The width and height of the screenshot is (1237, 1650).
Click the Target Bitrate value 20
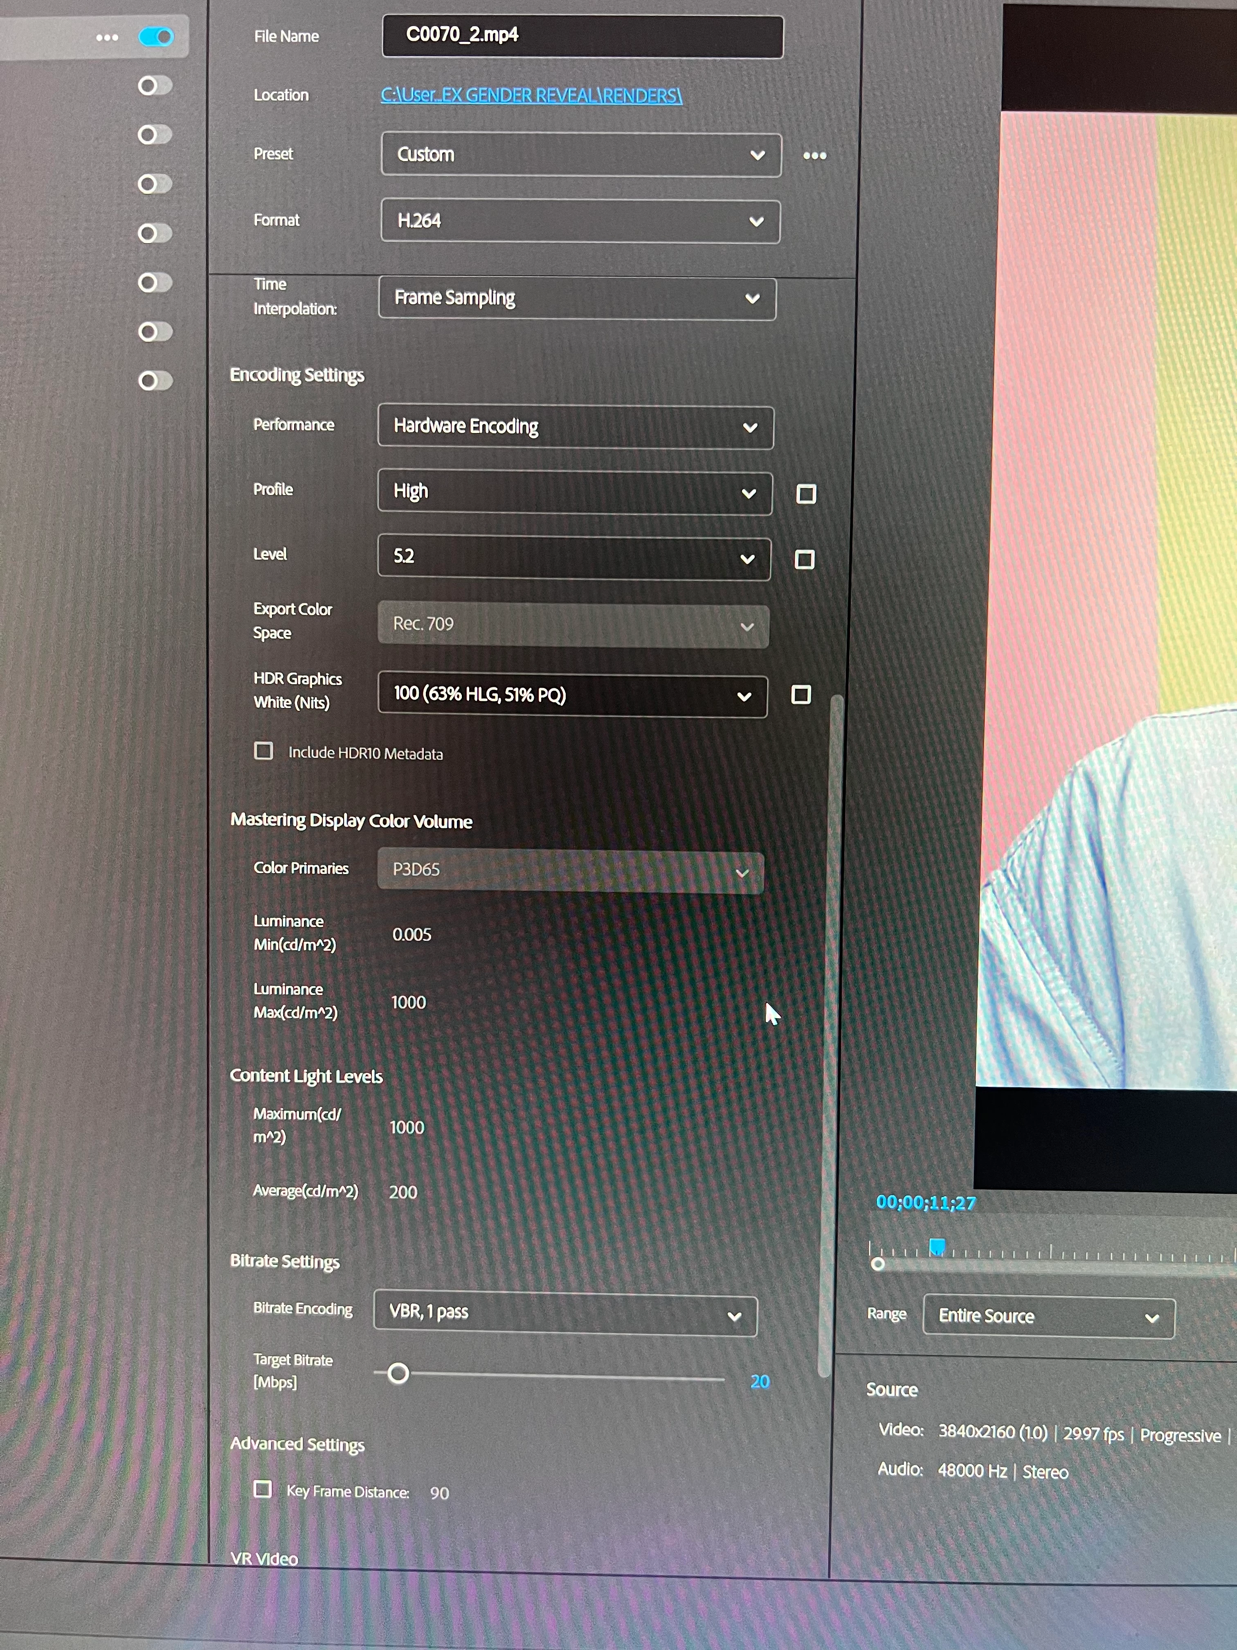coord(759,1381)
